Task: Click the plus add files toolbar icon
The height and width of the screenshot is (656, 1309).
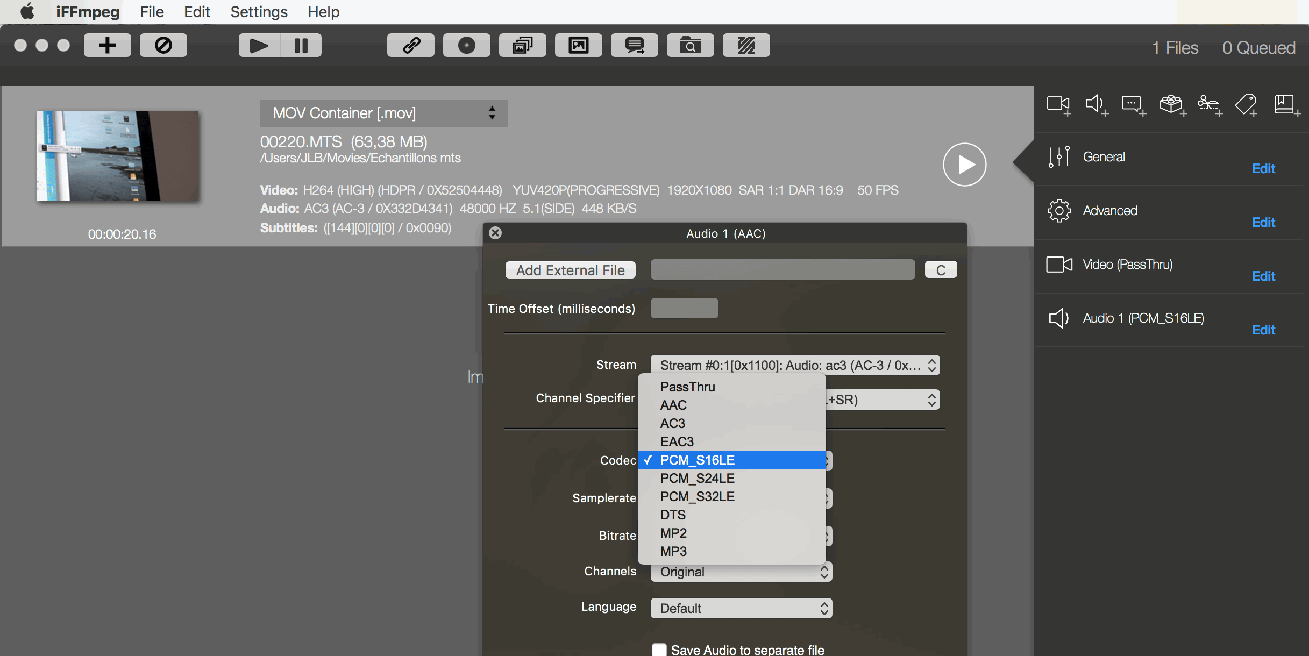Action: pos(108,45)
